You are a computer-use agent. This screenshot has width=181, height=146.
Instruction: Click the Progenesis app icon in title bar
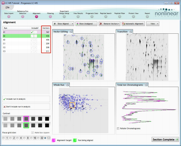(x=3, y=3)
